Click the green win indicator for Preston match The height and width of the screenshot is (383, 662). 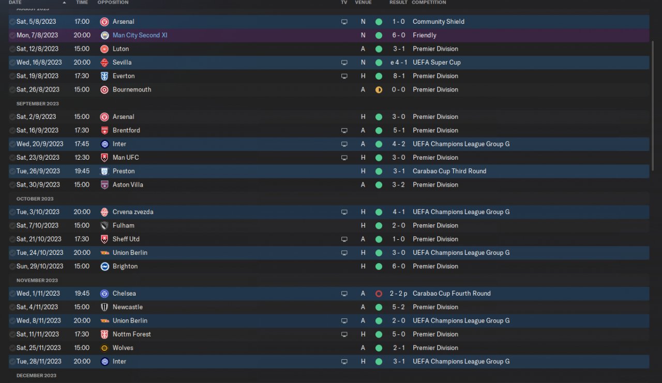coord(379,171)
